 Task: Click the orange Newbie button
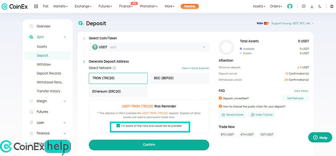pyautogui.click(x=190, y=6)
